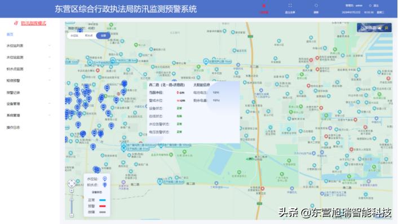Image resolution: width=398 pixels, height=224 pixels.
Task: Click the 电池电压 value in popup
Action: pos(216,93)
